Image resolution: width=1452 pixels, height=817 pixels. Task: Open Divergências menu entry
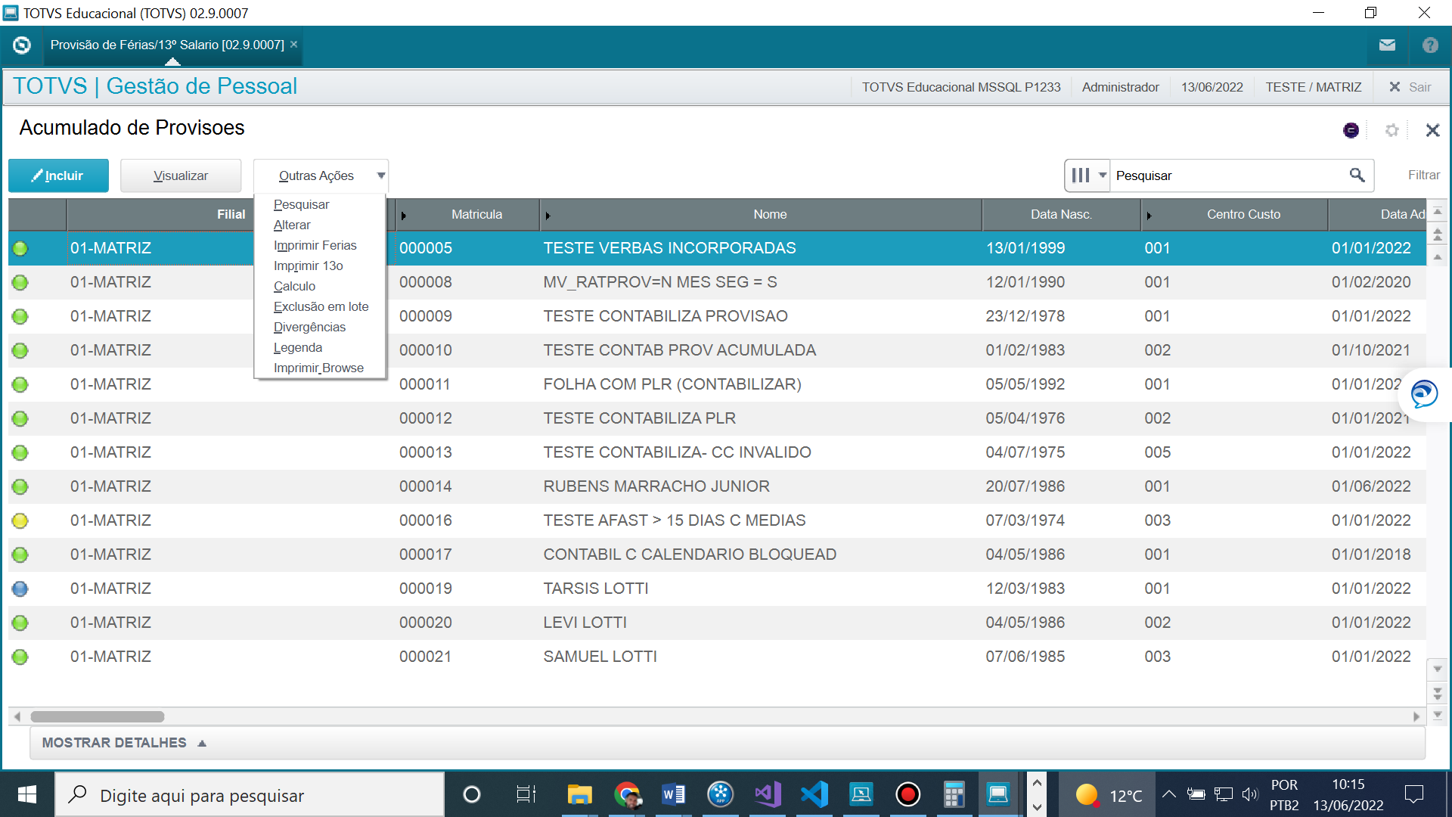click(309, 327)
